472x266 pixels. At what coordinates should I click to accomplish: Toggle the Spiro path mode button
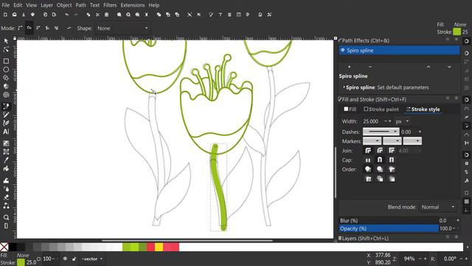pyautogui.click(x=29, y=28)
